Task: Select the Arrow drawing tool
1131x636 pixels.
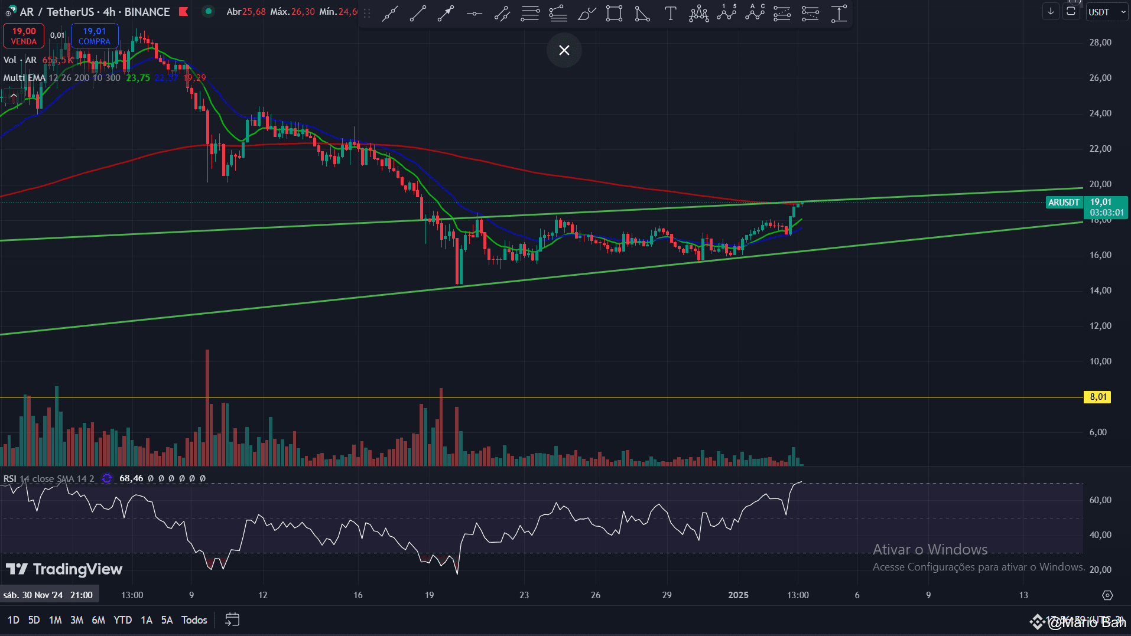Action: [446, 13]
